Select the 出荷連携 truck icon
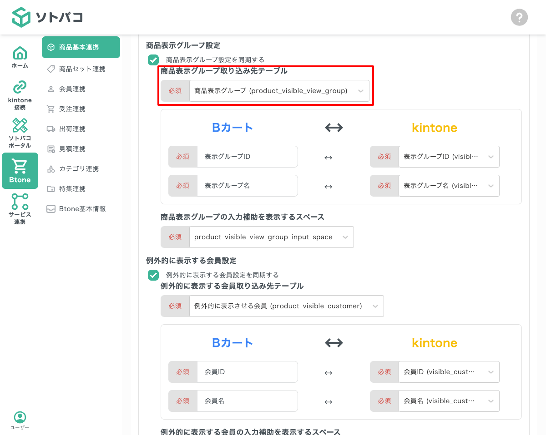 tap(51, 129)
